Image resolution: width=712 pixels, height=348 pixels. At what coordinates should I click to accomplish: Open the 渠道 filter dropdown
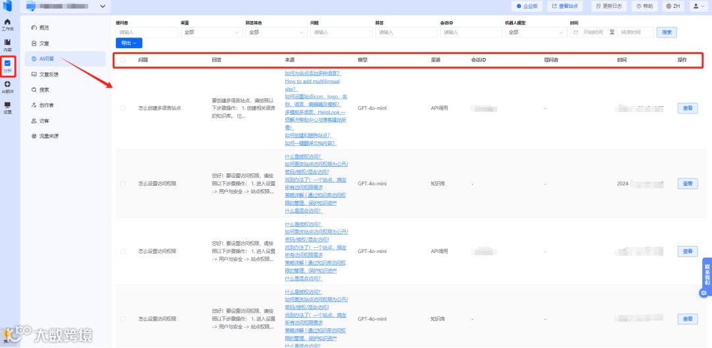212,32
